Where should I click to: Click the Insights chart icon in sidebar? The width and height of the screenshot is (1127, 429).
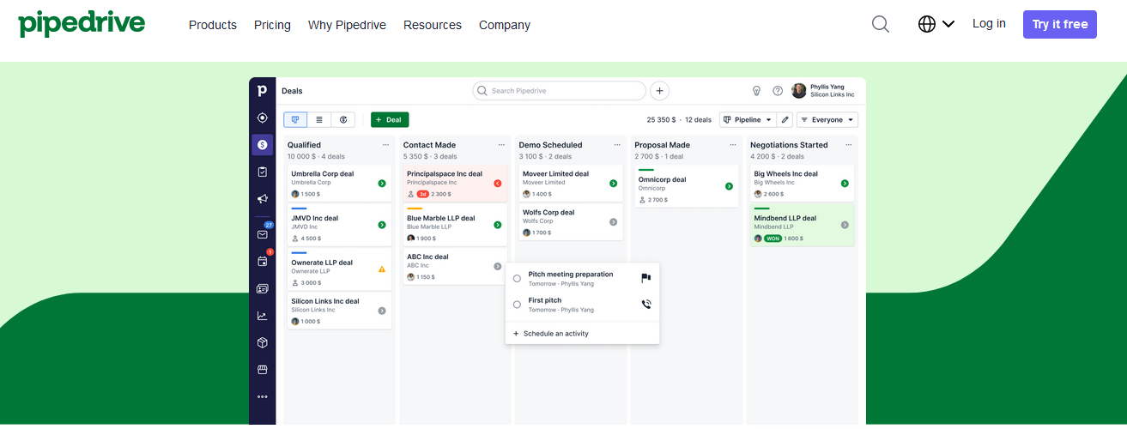click(x=263, y=316)
